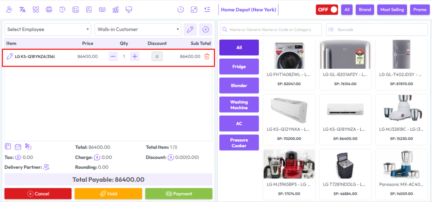This screenshot has height=202, width=432.
Task: Click the clock icon beside fullscreen
Action: 181,10
